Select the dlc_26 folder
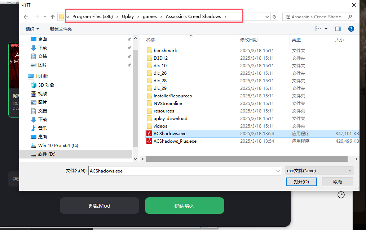The height and width of the screenshot is (230, 366). 160,73
